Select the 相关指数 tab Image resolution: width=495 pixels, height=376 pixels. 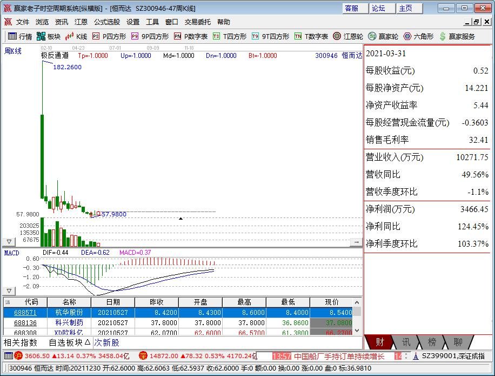pos(21,342)
